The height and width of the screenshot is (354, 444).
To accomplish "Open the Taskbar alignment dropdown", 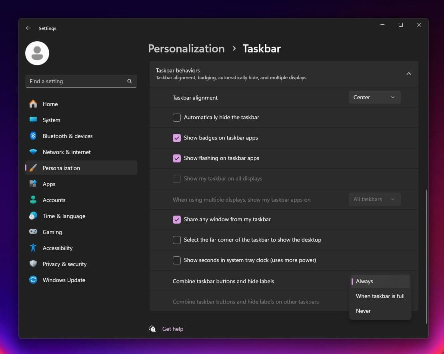I will coord(374,97).
